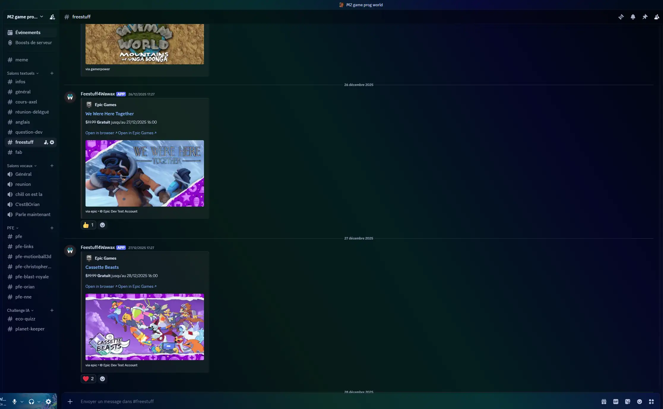Toggle headphones deafen
The image size is (663, 409).
pos(31,402)
